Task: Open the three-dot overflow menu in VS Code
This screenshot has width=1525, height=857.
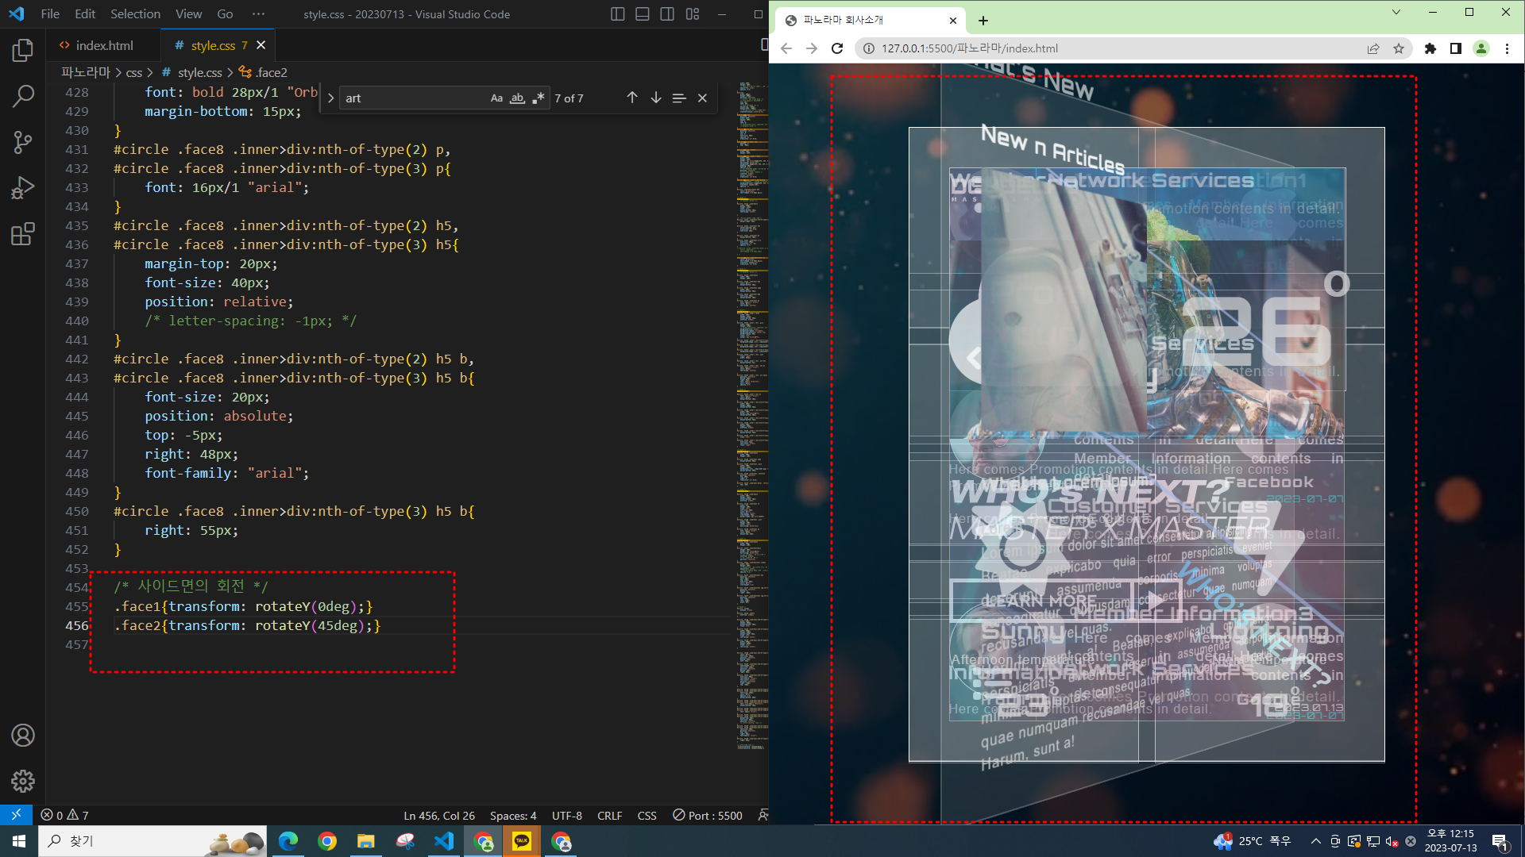Action: click(x=258, y=14)
